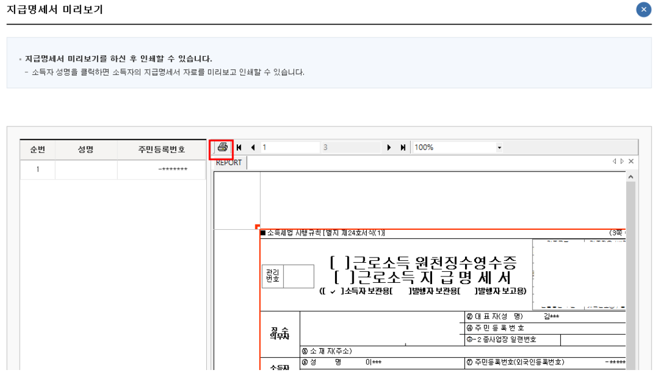
Task: Open the 100% zoom level dropdown
Action: (x=500, y=147)
